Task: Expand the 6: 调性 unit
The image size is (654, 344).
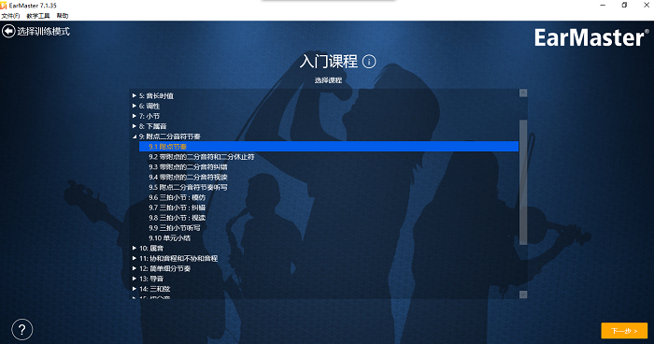Action: (135, 106)
